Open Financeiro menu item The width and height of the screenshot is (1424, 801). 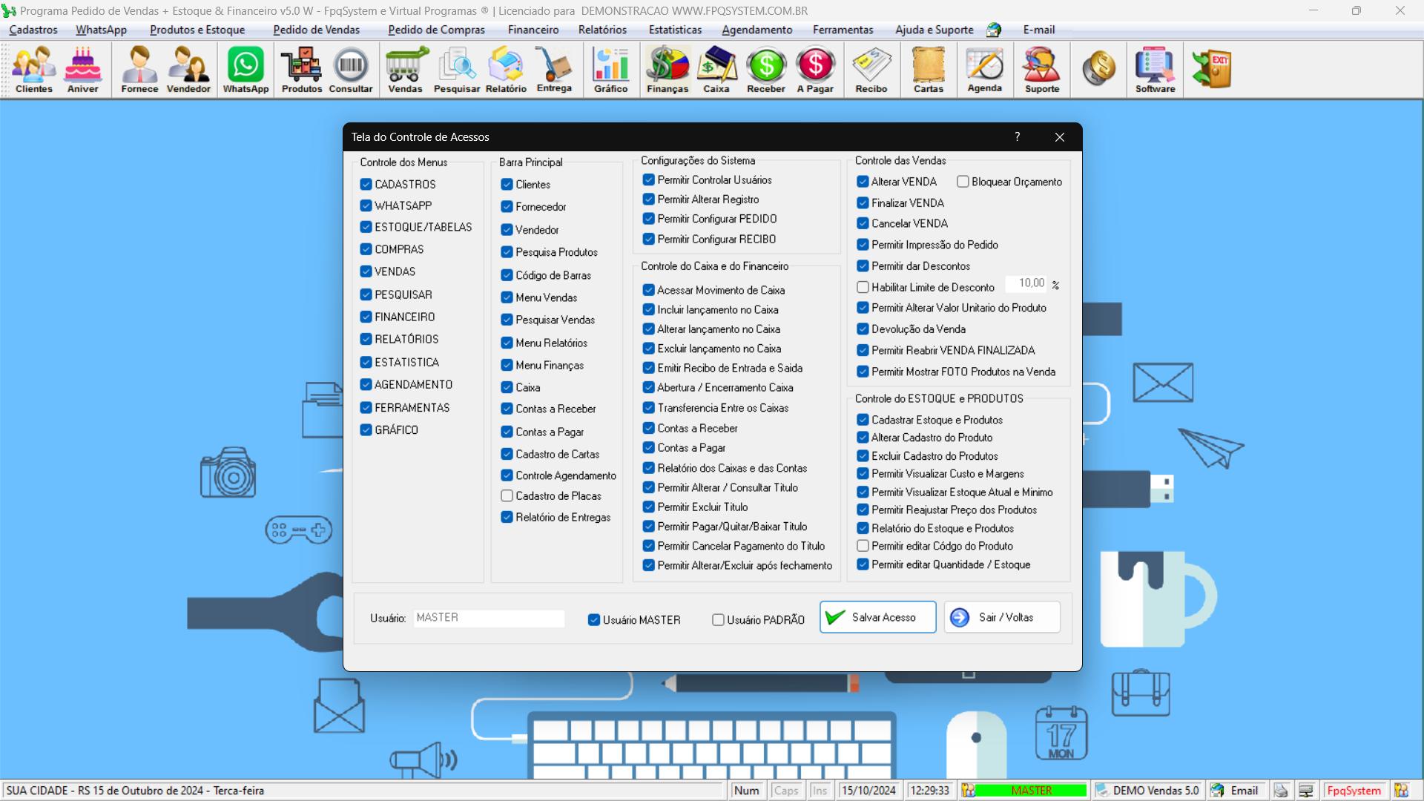tap(533, 30)
